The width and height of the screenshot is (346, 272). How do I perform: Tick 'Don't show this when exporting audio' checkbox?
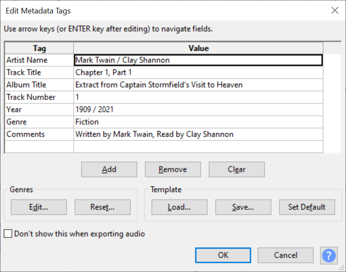[x=8, y=234]
